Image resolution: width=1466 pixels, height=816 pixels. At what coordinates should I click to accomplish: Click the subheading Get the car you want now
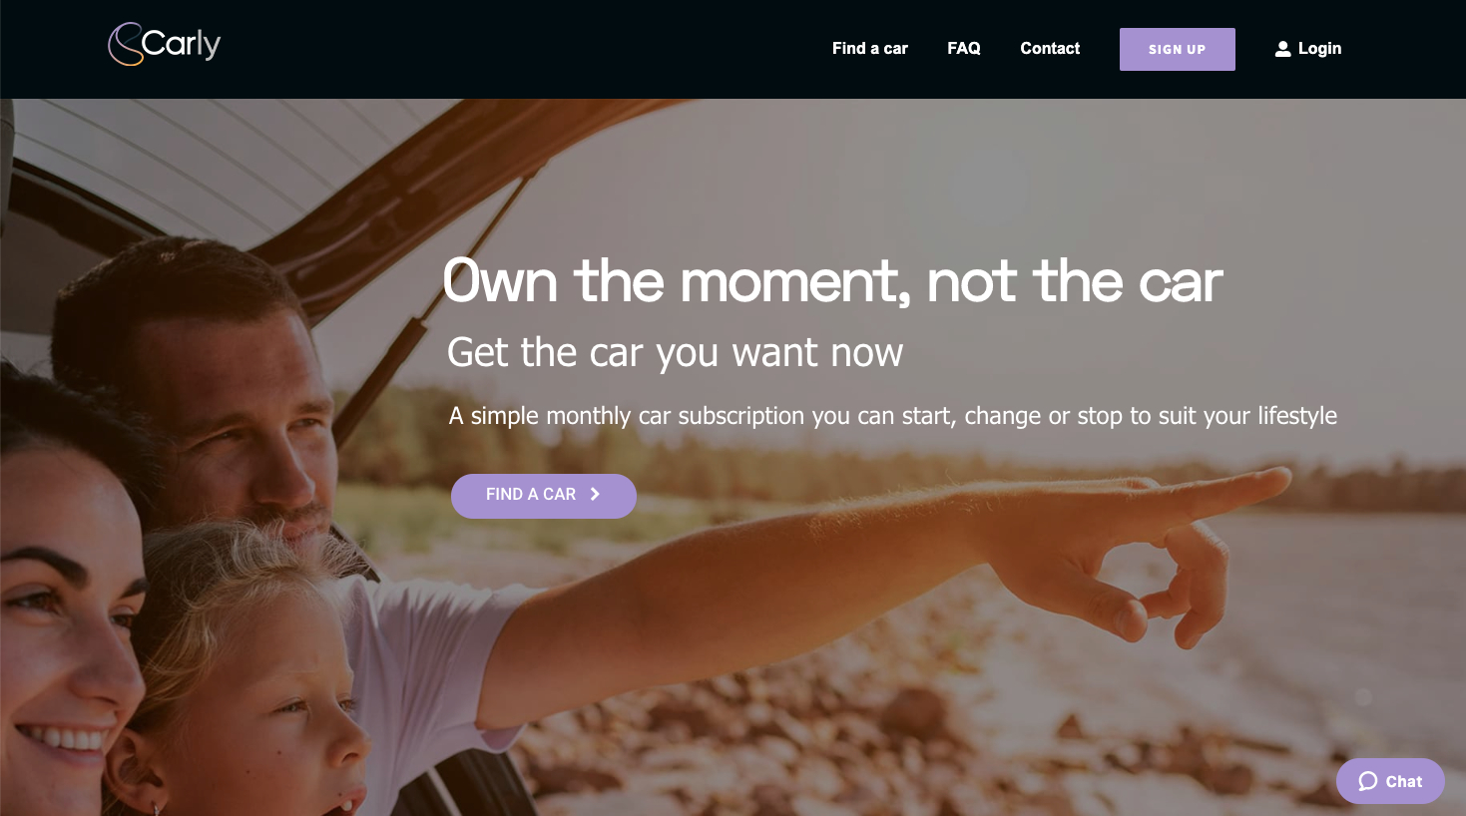[675, 352]
